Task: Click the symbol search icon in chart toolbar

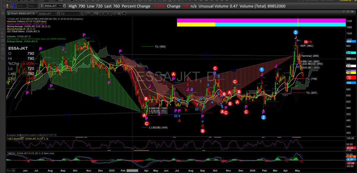Action: click(58, 14)
